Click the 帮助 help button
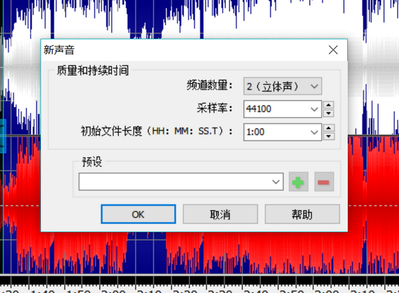Screen dimensions: 399x293 [x=303, y=215]
